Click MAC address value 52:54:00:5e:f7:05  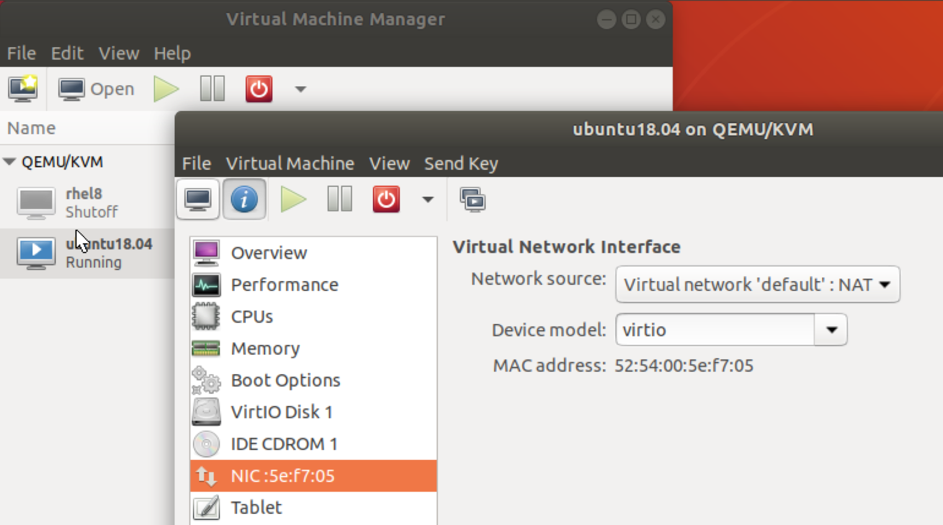click(x=684, y=366)
